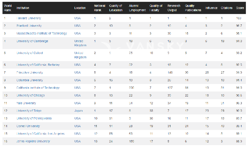This screenshot has width=249, height=147.
Task: Open the University of Tokyo link
Action: pyautogui.click(x=29, y=111)
